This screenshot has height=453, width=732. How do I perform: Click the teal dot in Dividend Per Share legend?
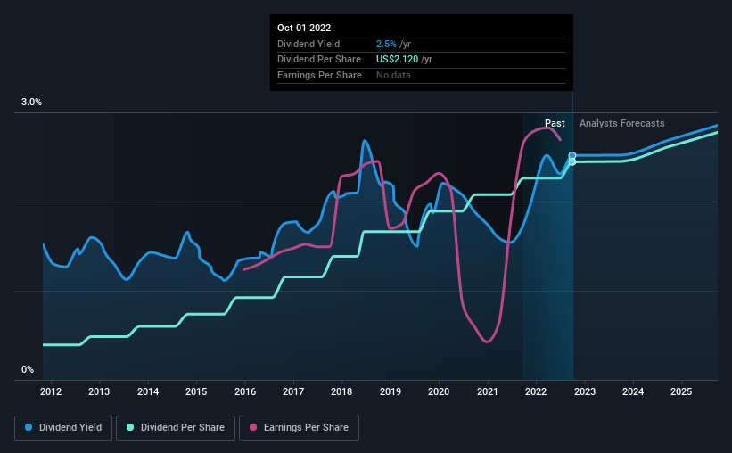[x=130, y=427]
